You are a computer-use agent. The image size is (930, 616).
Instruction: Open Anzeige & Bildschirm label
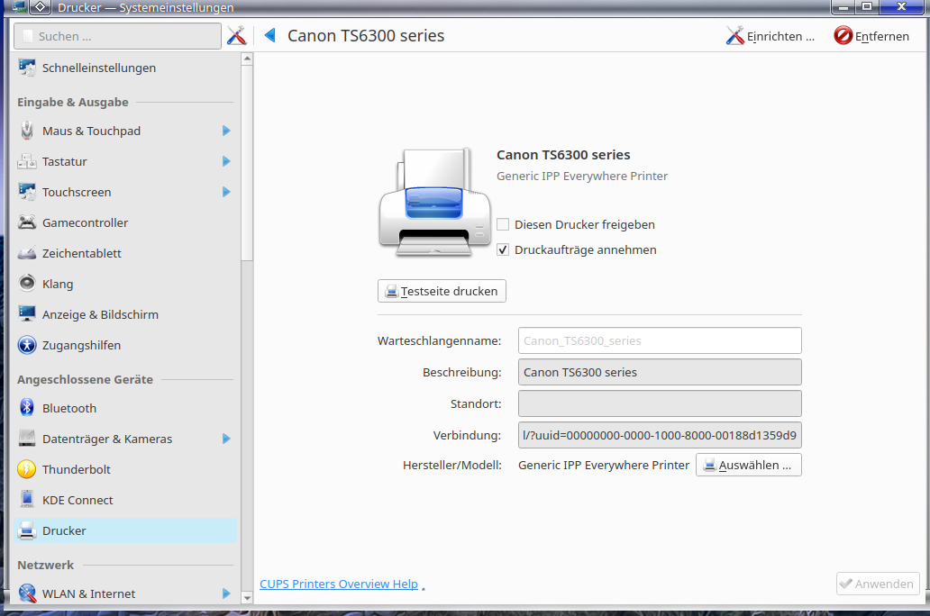point(100,315)
